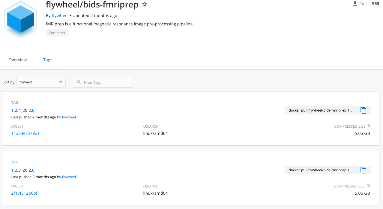Click the Container category badge
The image size is (383, 209).
coord(57,33)
